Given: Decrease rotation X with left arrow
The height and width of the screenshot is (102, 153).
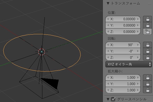Looking at the screenshot, I should pyautogui.click(x=108, y=45).
